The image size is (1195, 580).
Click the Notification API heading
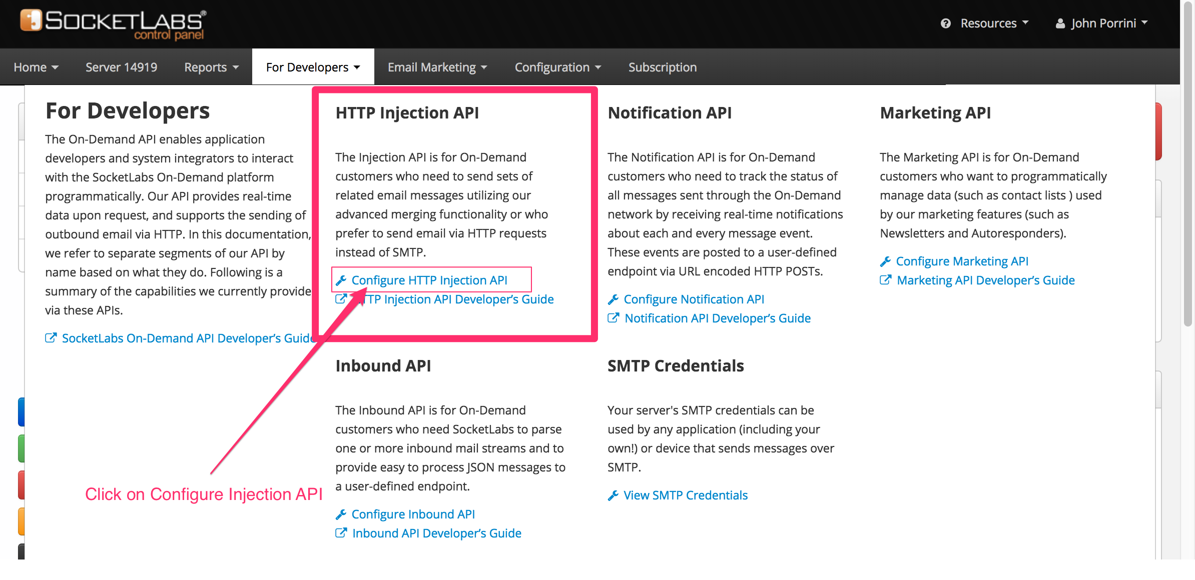670,113
